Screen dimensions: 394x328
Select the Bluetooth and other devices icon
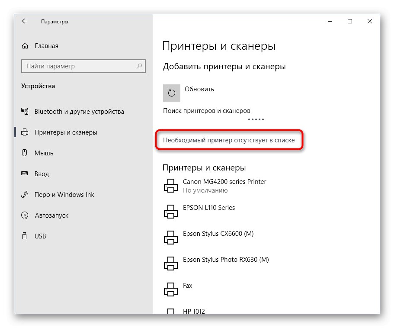[24, 111]
